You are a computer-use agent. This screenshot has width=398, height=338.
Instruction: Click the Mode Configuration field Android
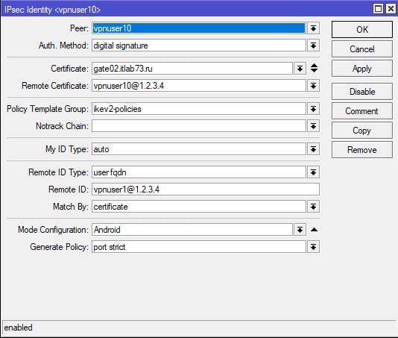click(x=192, y=230)
